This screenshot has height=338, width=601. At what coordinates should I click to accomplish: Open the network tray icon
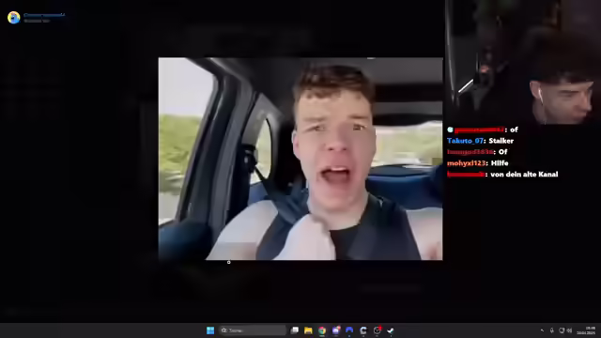pos(562,330)
